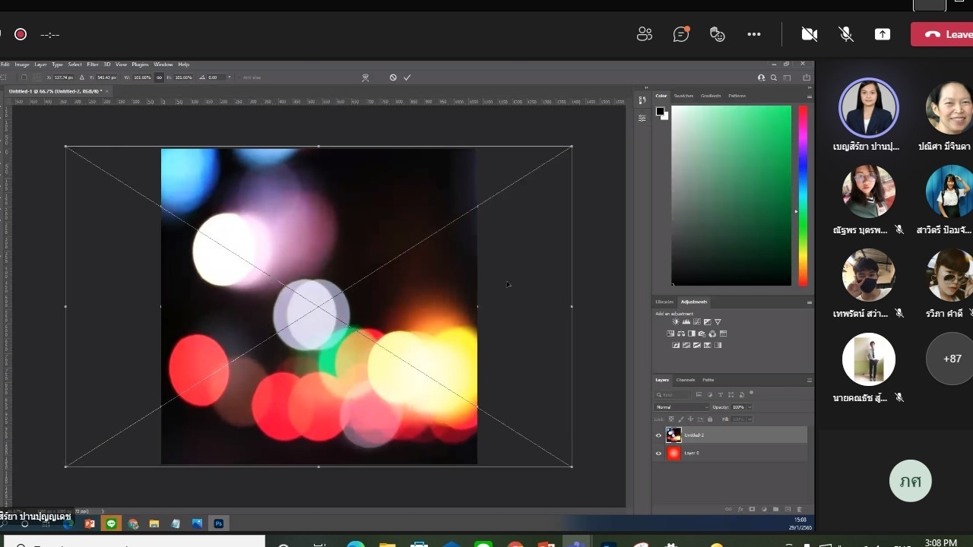Toggle the link between width and height
This screenshot has width=973, height=547.
tap(159, 77)
